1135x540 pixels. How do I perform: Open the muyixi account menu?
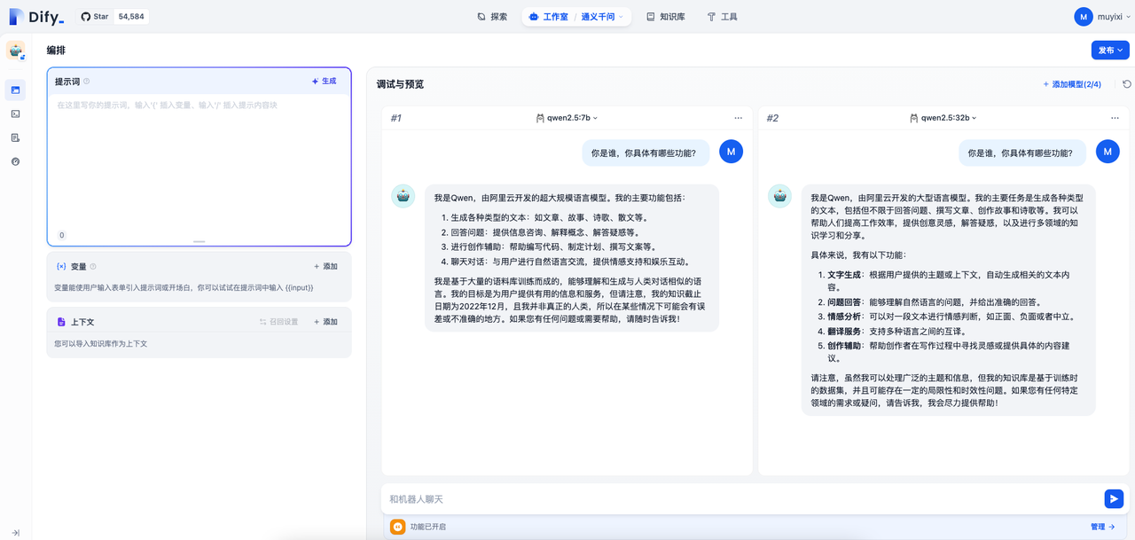(1102, 17)
